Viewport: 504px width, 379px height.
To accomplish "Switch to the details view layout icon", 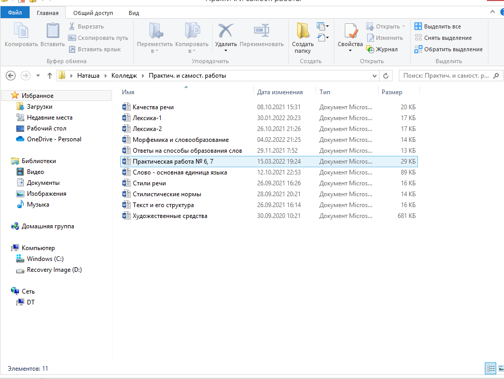I will pyautogui.click(x=490, y=368).
